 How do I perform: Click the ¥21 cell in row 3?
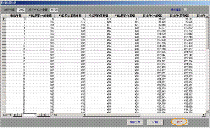coord(125,25)
